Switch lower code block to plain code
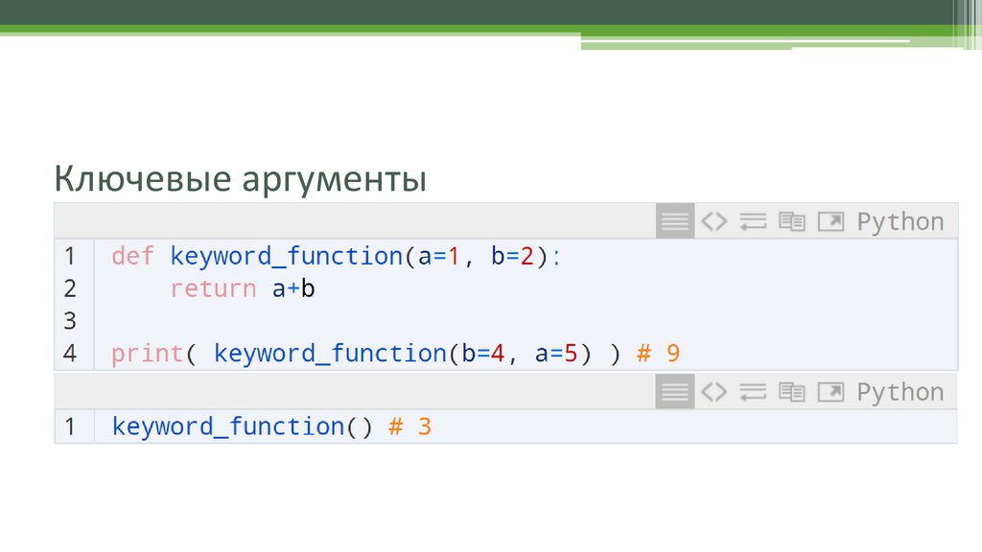This screenshot has width=982, height=552. tap(713, 392)
